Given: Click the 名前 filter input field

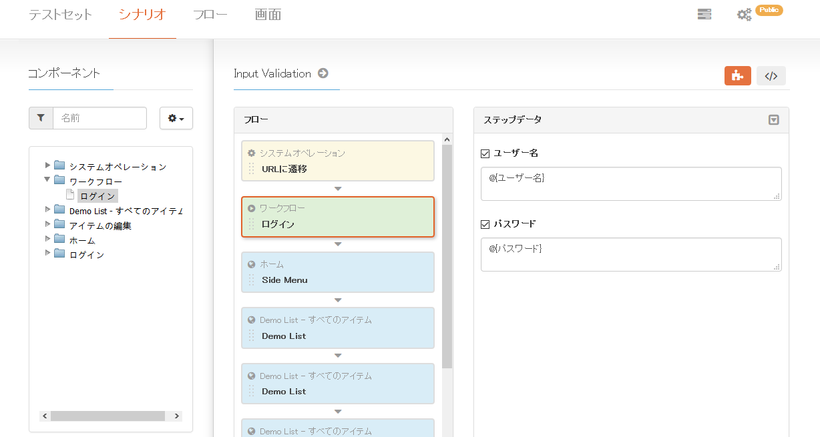Looking at the screenshot, I should (x=99, y=118).
